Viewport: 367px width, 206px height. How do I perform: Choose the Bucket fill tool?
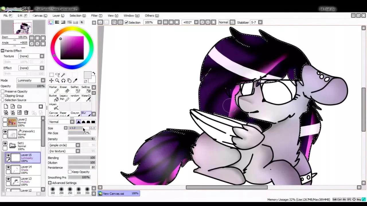click(x=53, y=98)
